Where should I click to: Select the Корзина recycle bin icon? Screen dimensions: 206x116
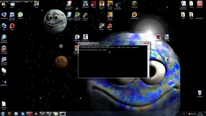point(200,94)
